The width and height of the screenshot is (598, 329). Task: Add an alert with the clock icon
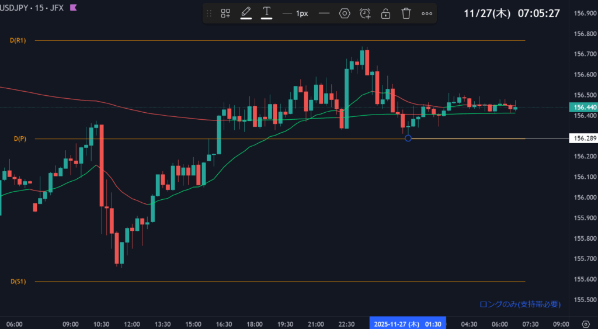[365, 13]
